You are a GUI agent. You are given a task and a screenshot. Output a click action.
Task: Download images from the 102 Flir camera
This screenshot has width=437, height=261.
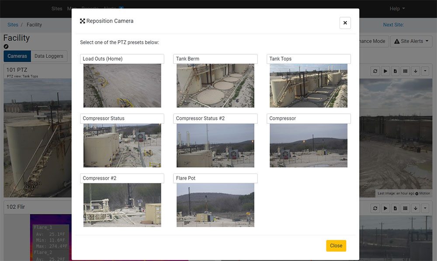click(415, 208)
